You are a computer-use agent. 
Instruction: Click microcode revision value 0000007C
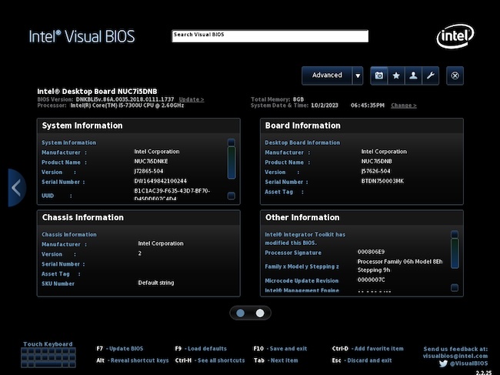(371, 280)
